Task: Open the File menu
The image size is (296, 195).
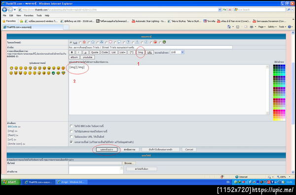Action: click(4, 15)
